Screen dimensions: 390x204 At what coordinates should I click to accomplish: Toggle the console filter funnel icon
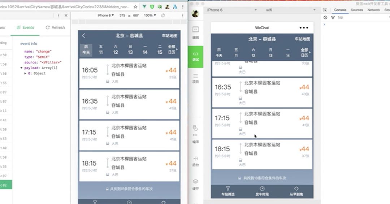pyautogui.click(x=333, y=17)
